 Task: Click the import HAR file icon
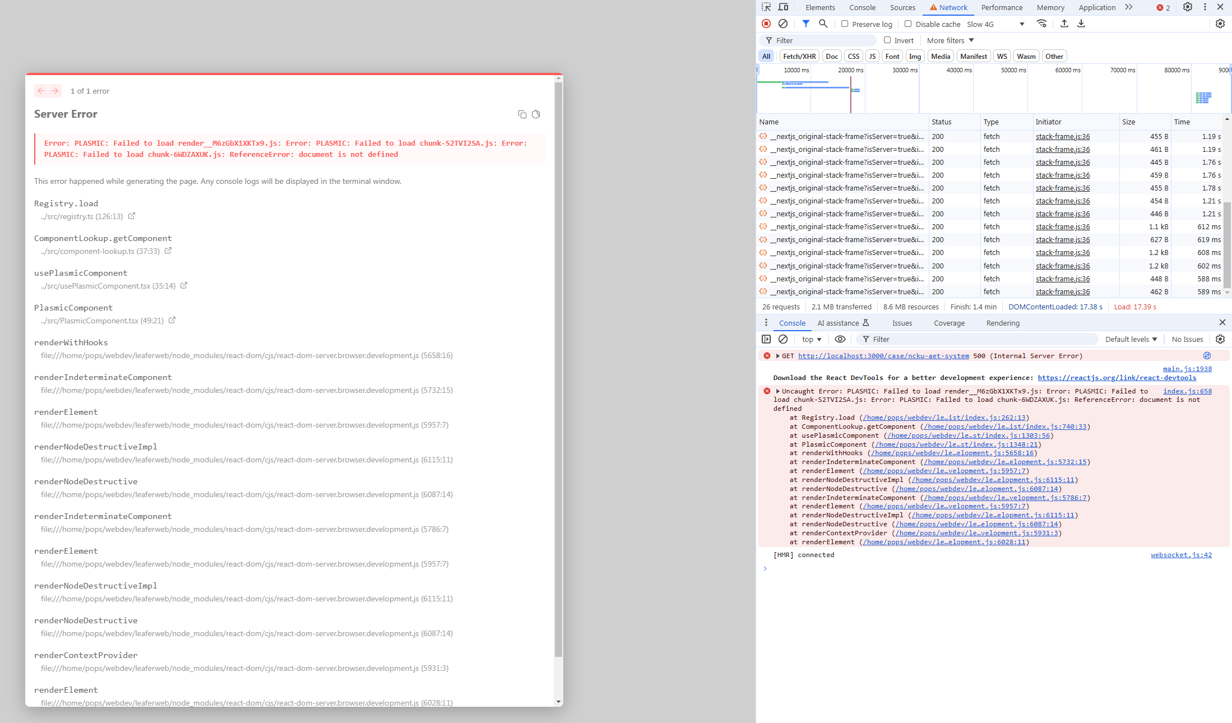point(1064,24)
